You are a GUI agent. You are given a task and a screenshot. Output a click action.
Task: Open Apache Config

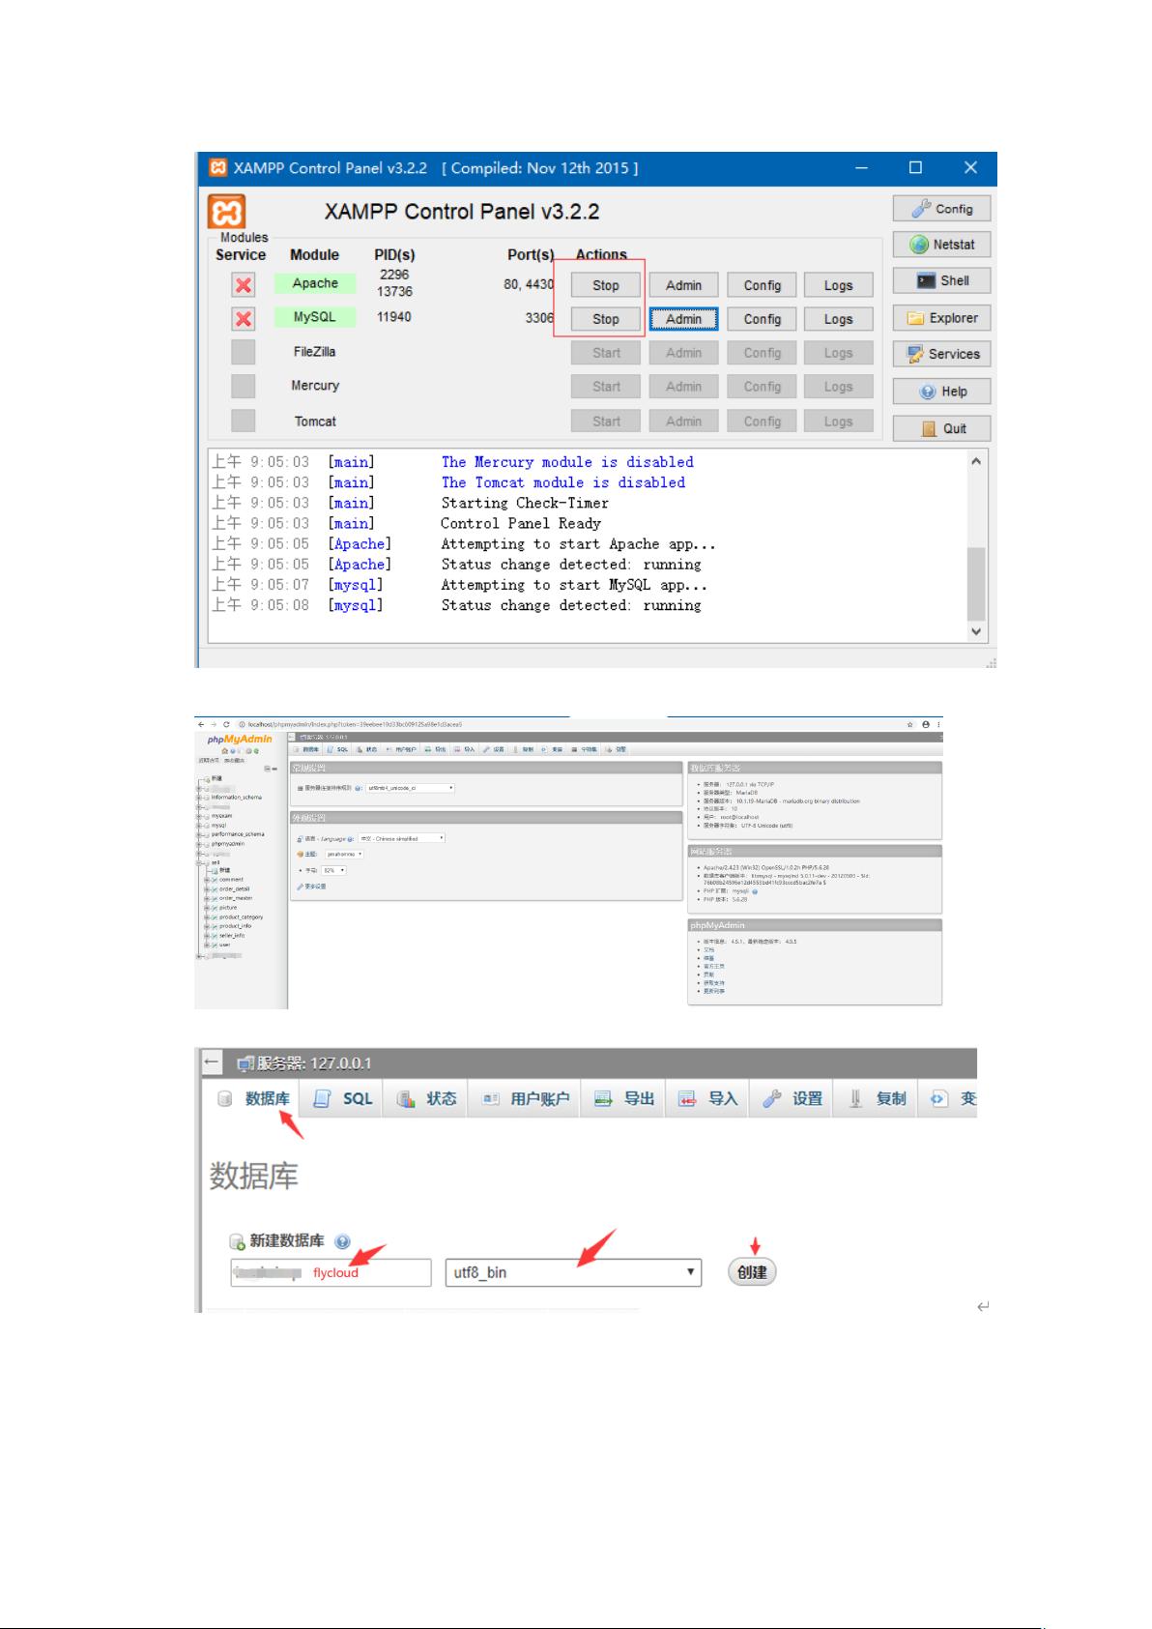(763, 285)
